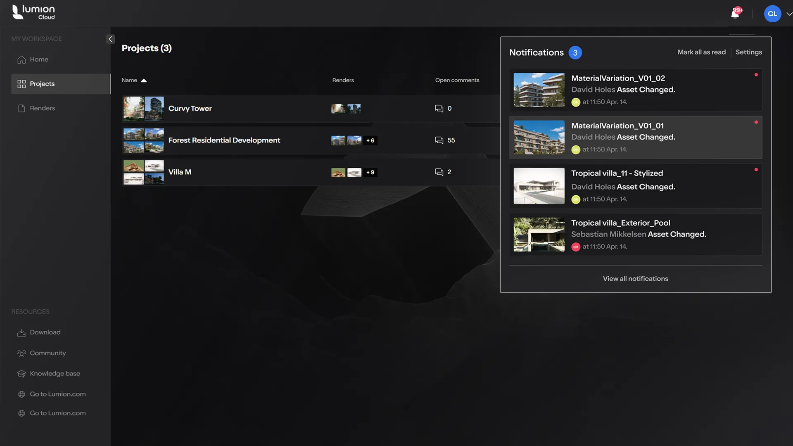Click Mark all as read
Image resolution: width=793 pixels, height=446 pixels.
701,52
